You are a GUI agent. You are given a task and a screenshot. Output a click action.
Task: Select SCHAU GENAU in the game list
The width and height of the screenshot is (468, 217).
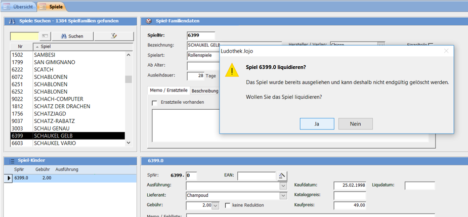(67, 128)
